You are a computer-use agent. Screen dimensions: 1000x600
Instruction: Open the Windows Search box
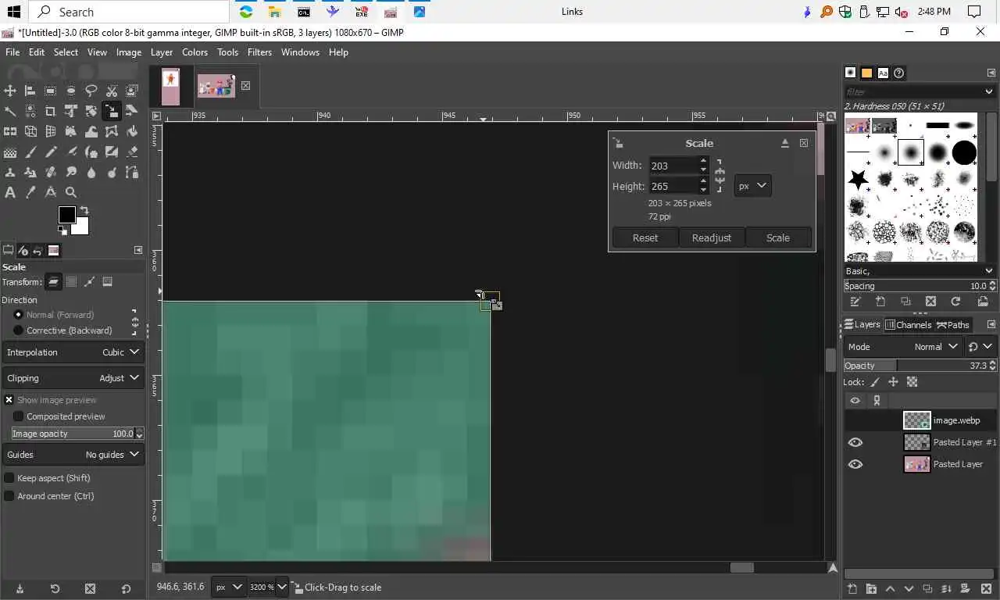pos(130,12)
